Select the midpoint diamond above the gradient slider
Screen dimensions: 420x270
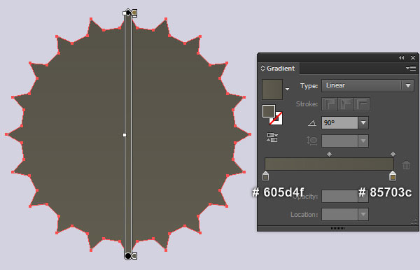pyautogui.click(x=329, y=154)
